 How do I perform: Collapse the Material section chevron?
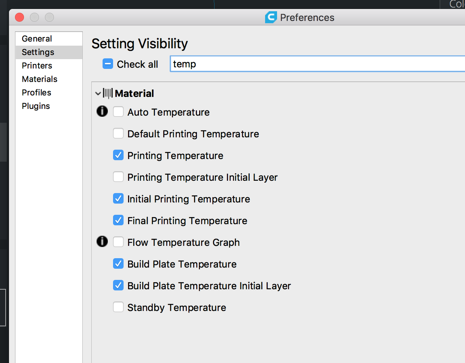98,93
